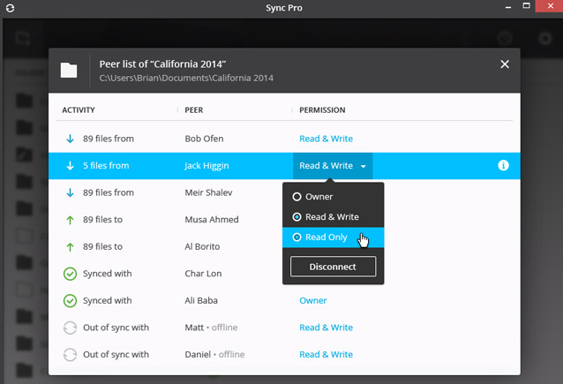Select peer name Meir Shalev
This screenshot has width=563, height=384.
click(208, 192)
